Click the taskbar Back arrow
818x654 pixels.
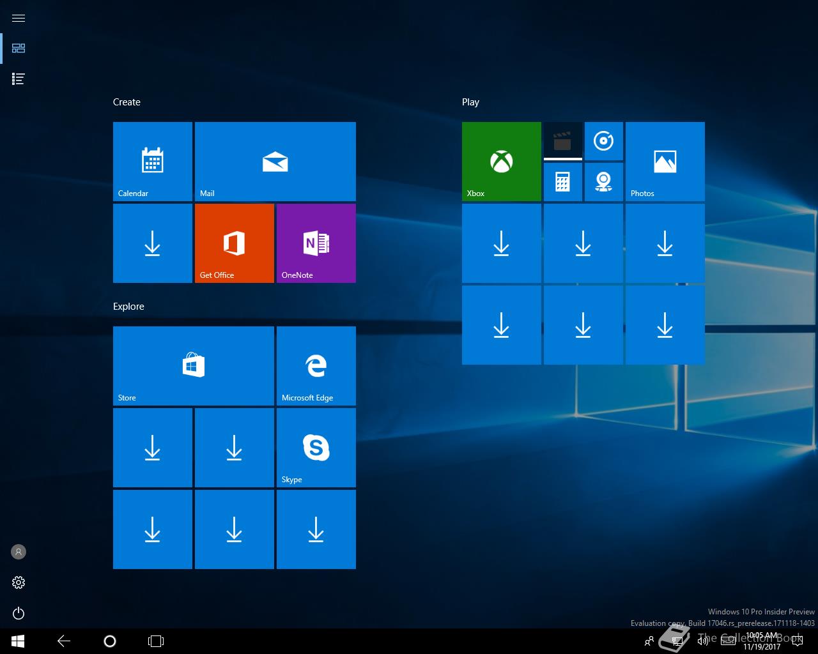click(x=64, y=641)
